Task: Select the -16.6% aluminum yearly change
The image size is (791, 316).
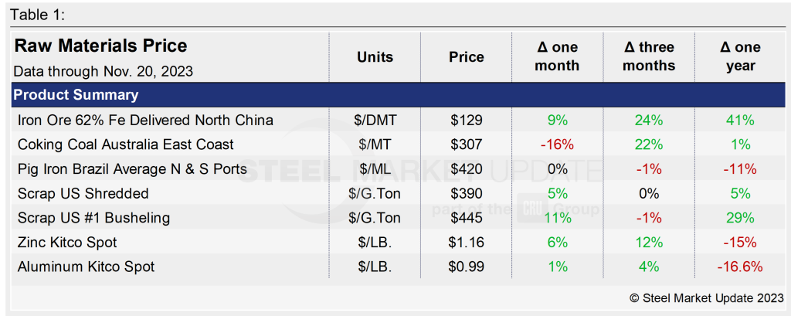Action: pos(740,267)
